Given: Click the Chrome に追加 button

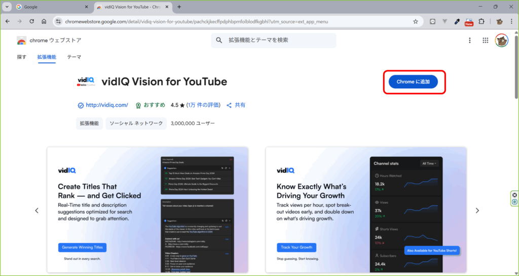Looking at the screenshot, I should (413, 82).
